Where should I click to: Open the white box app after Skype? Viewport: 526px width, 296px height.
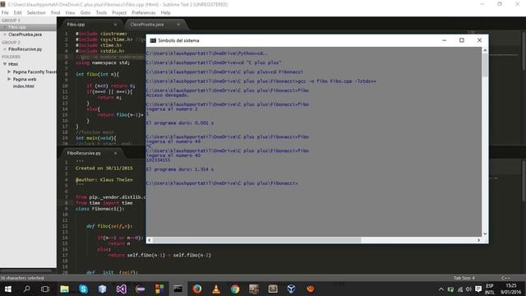point(102,289)
